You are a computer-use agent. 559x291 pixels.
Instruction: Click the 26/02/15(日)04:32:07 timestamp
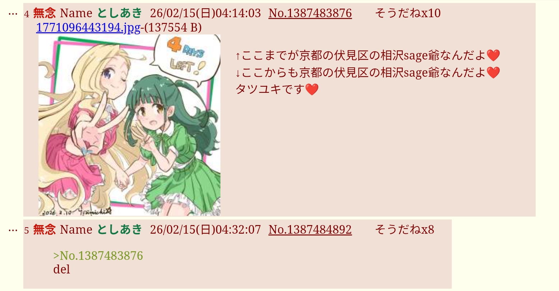[x=205, y=229]
